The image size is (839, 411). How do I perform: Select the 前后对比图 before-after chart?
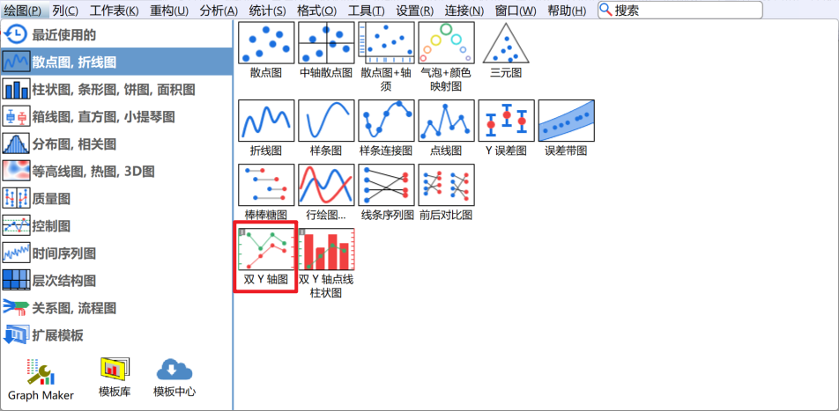tap(446, 186)
